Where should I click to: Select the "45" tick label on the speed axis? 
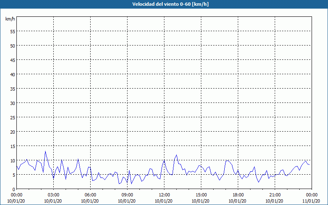point(13,60)
